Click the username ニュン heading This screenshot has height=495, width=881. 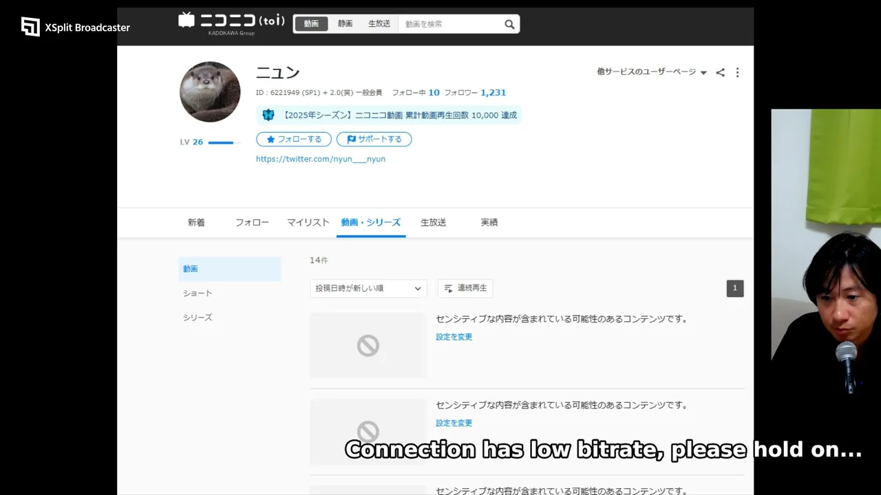(278, 72)
